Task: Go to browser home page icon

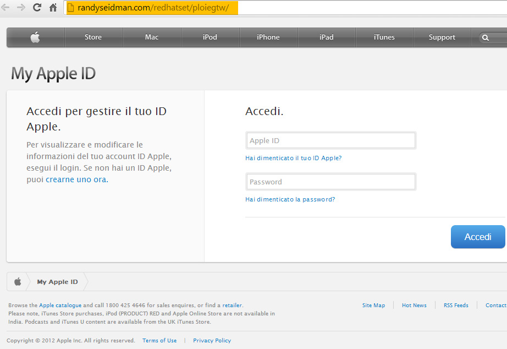Action: (x=53, y=8)
